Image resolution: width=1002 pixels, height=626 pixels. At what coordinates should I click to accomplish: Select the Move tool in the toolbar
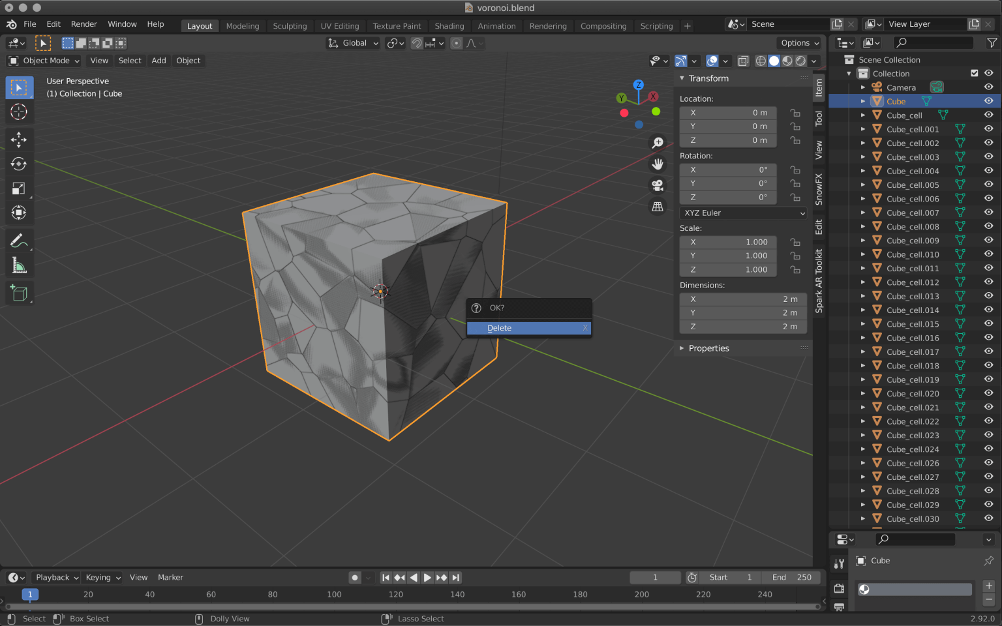click(x=19, y=139)
